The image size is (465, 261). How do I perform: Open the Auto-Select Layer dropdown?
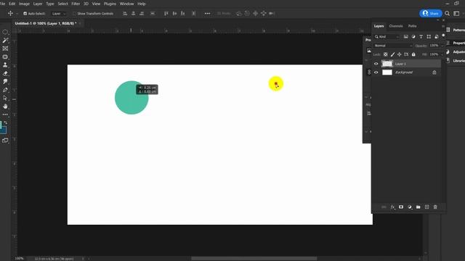click(x=58, y=14)
